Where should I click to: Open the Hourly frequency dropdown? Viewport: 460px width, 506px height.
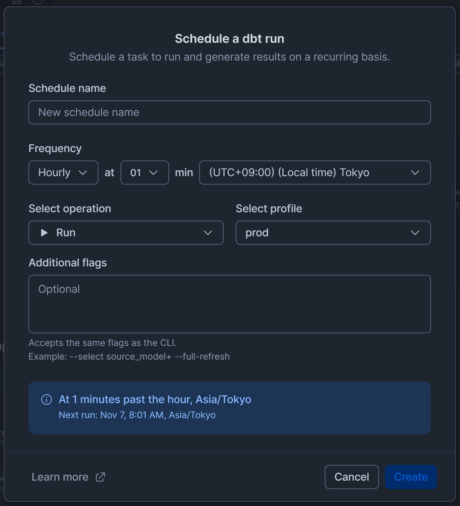[63, 172]
